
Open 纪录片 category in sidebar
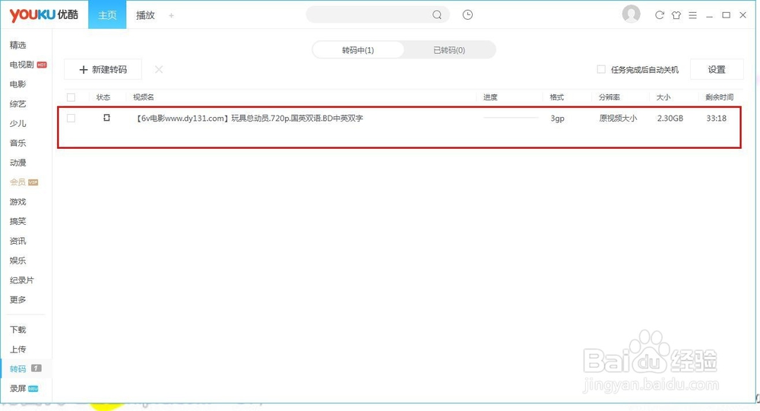coord(22,280)
